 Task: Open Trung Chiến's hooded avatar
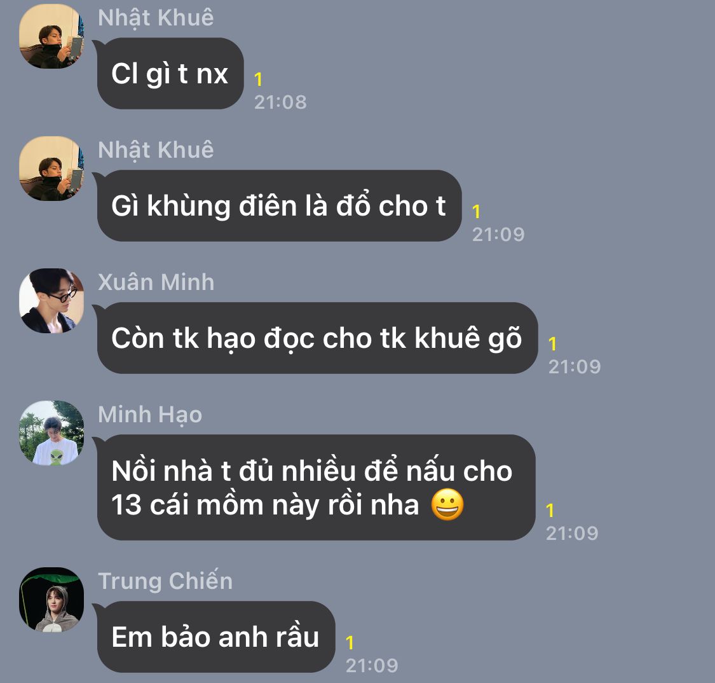click(51, 600)
